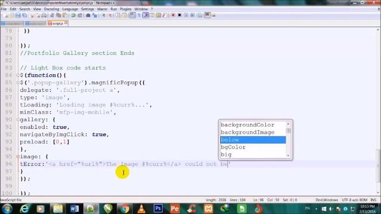Click the Redo toolbar icon
The width and height of the screenshot is (381, 214).
click(x=80, y=15)
